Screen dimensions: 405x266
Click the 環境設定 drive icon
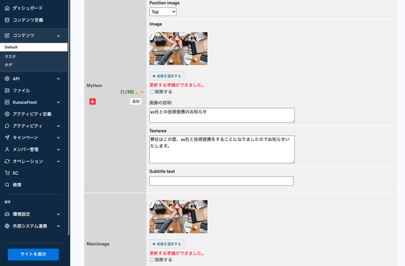tap(7, 214)
